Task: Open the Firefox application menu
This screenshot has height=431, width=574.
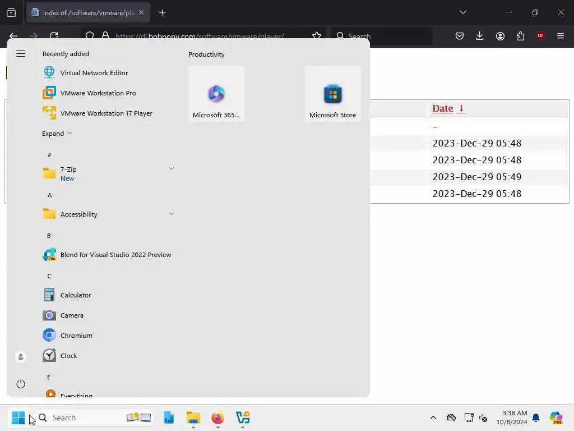Action: pyautogui.click(x=561, y=36)
